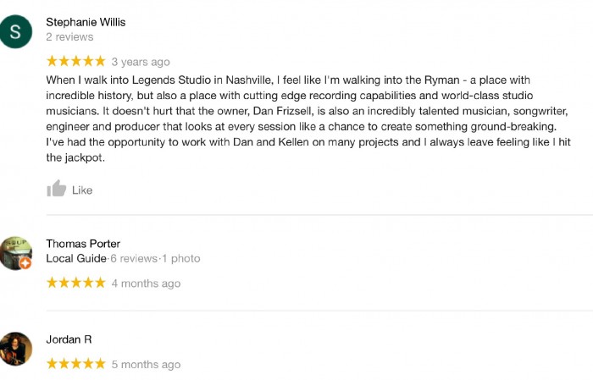This screenshot has width=593, height=380.
Task: Click Stephanie Willis's green S avatar
Action: (17, 32)
